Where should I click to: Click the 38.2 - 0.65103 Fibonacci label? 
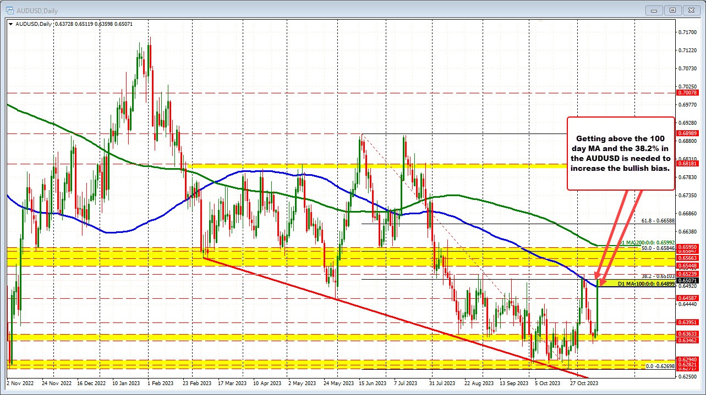tap(658, 276)
